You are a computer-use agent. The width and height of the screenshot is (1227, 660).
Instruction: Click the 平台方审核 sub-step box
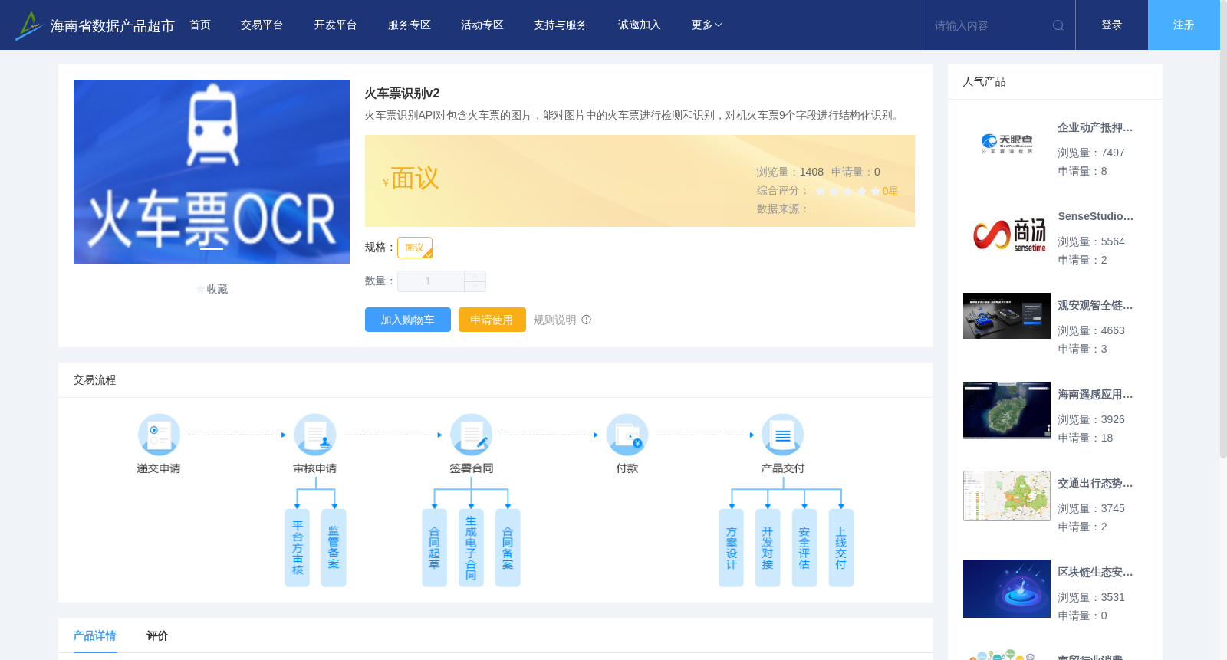(x=297, y=548)
